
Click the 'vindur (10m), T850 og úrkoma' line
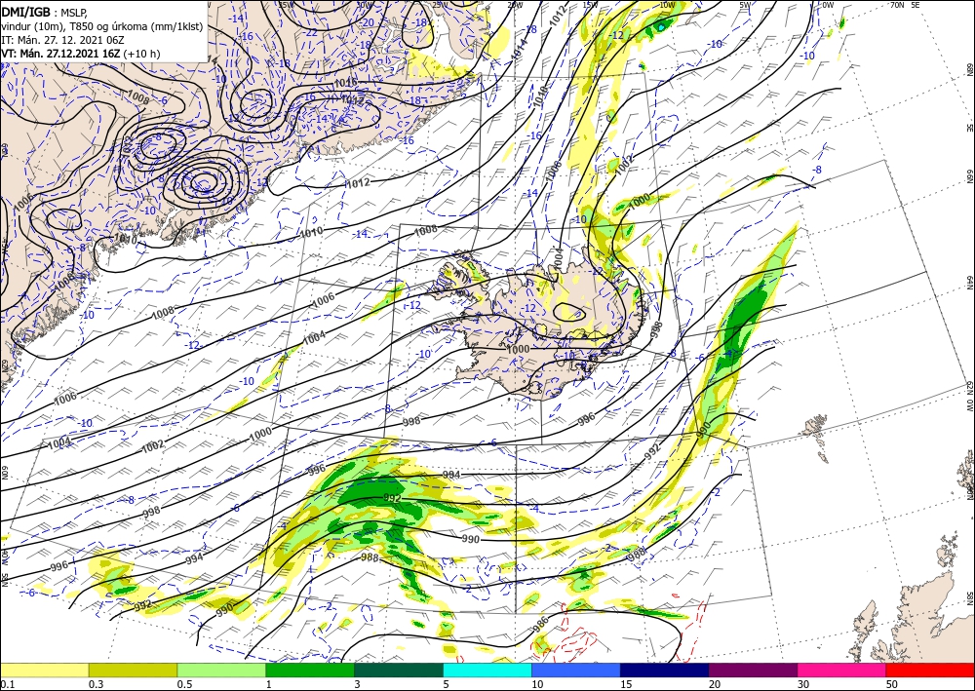[102, 25]
